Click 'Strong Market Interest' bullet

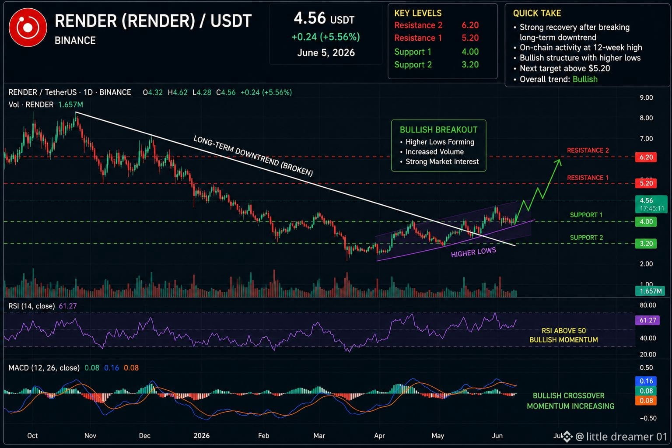439,162
